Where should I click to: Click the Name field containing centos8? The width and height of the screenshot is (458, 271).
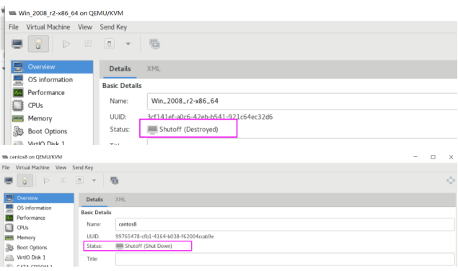[x=285, y=224]
